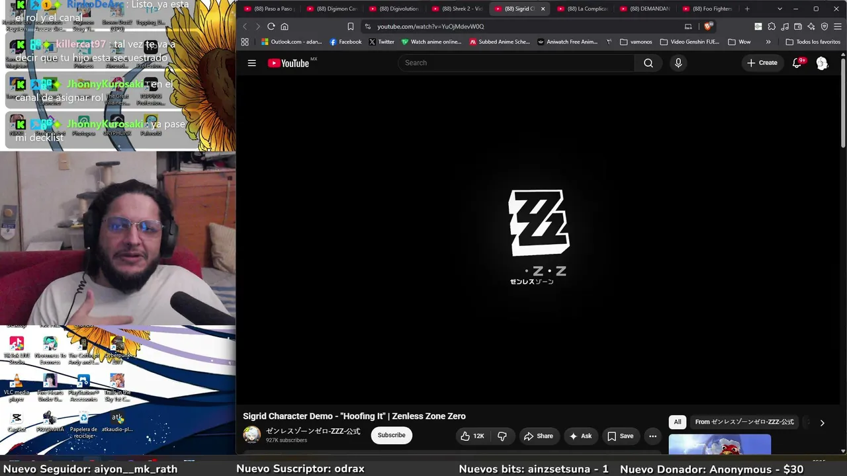Open the Brave Shields lion icon

click(x=708, y=26)
